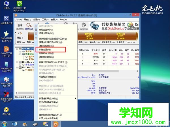Close the disk bar panel with the x
Image resolution: width=170 pixels, height=127 pixels.
(x=16, y=32)
